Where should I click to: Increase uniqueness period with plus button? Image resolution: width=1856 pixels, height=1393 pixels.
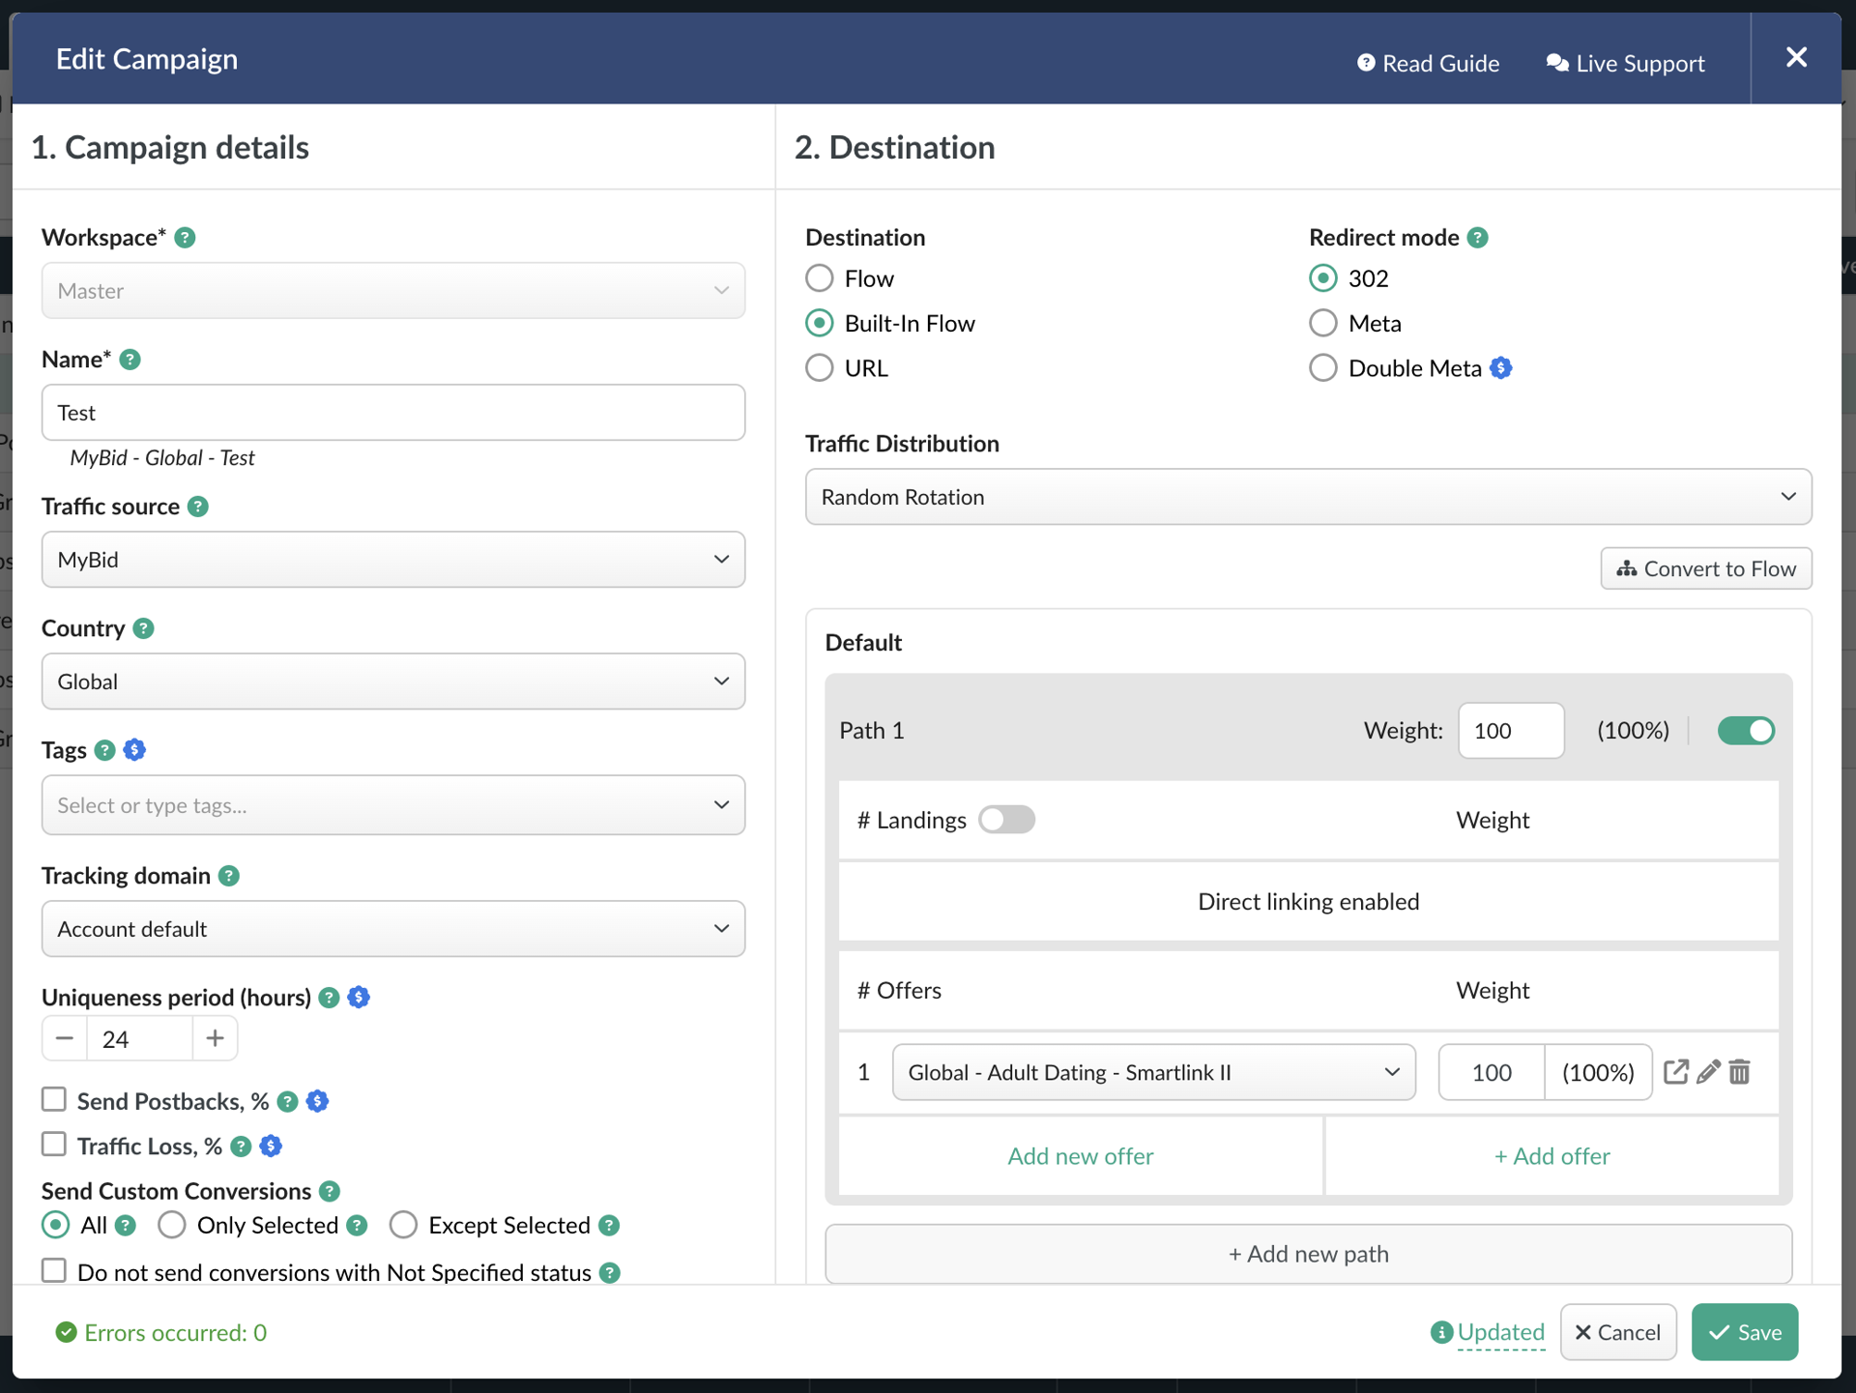pos(215,1039)
